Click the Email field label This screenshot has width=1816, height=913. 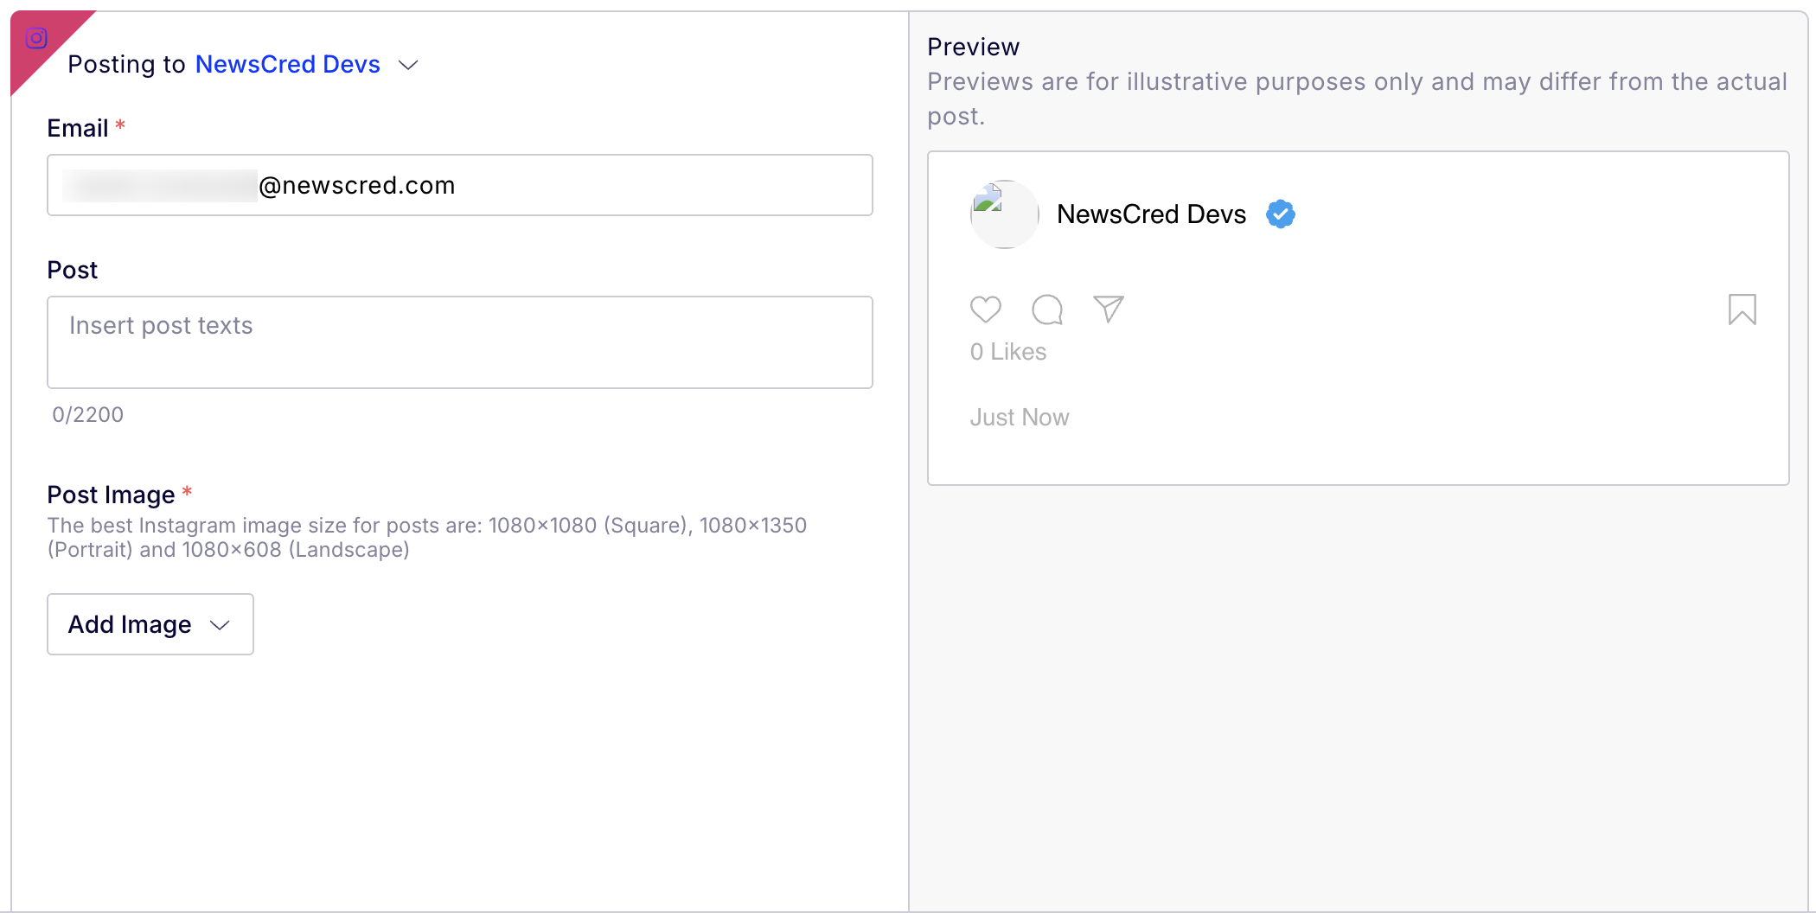(x=78, y=128)
